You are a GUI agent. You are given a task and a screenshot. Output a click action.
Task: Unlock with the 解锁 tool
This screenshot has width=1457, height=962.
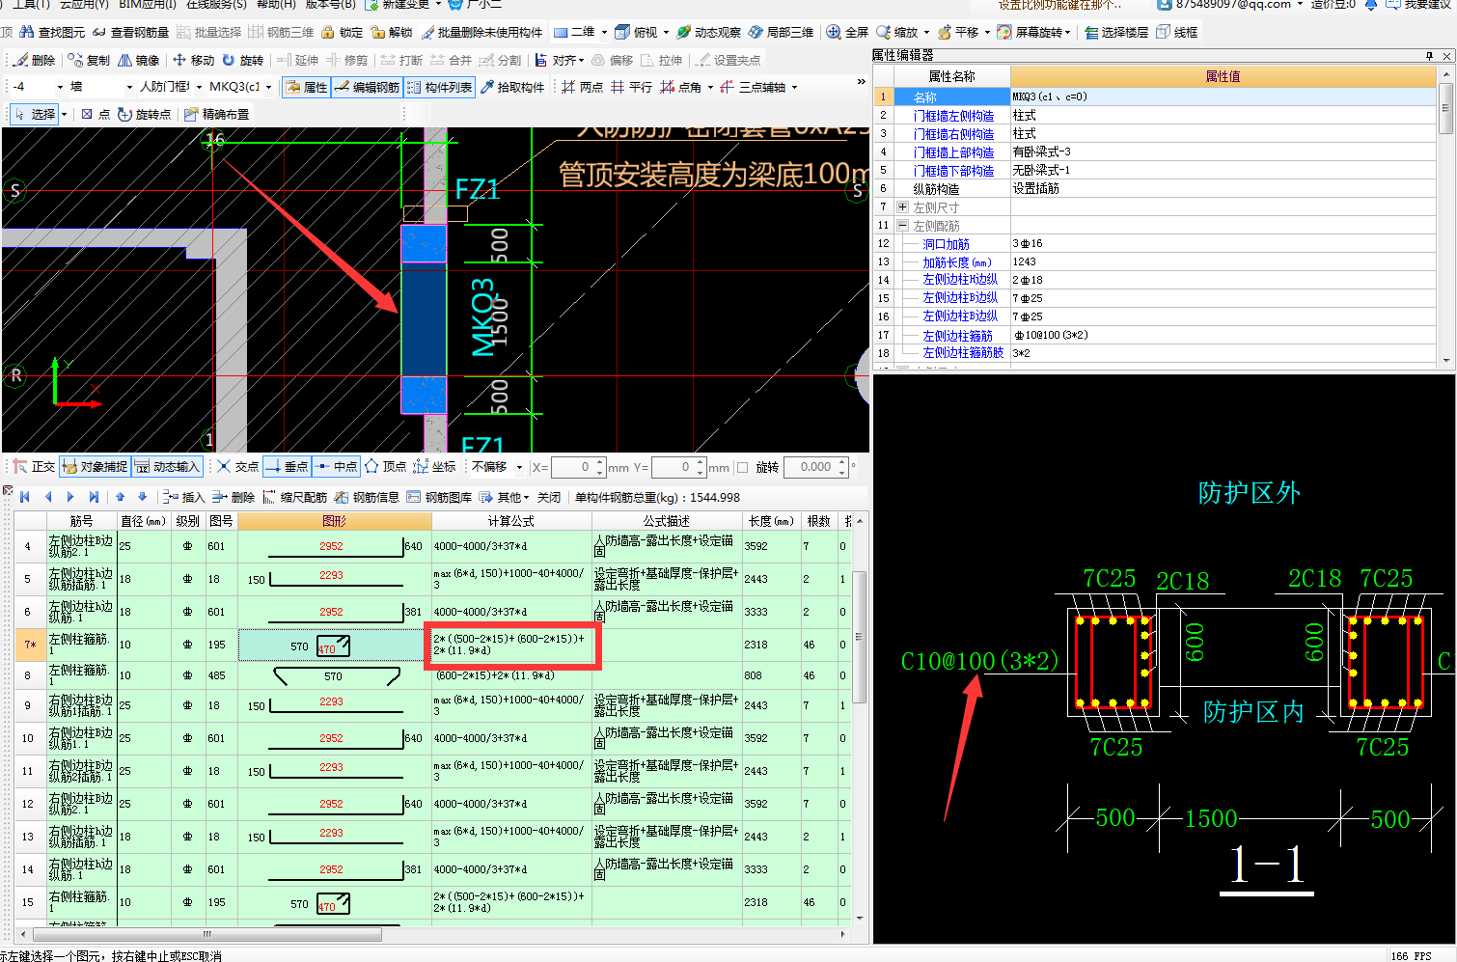(392, 32)
